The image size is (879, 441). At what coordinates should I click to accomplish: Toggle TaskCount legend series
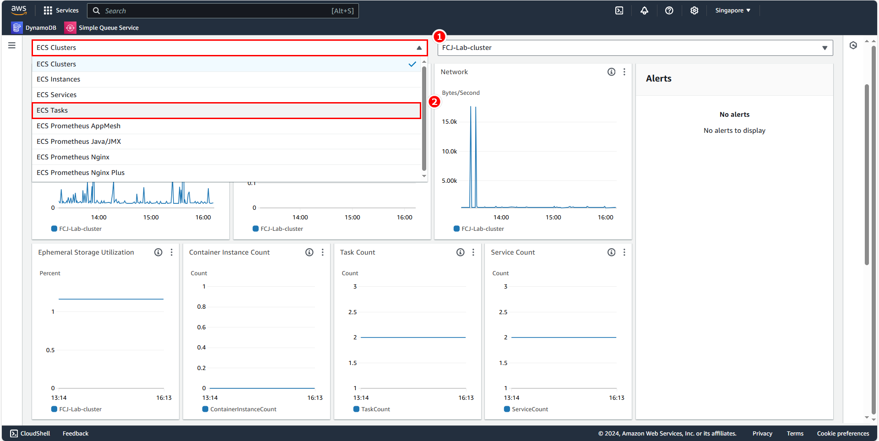[x=372, y=409]
